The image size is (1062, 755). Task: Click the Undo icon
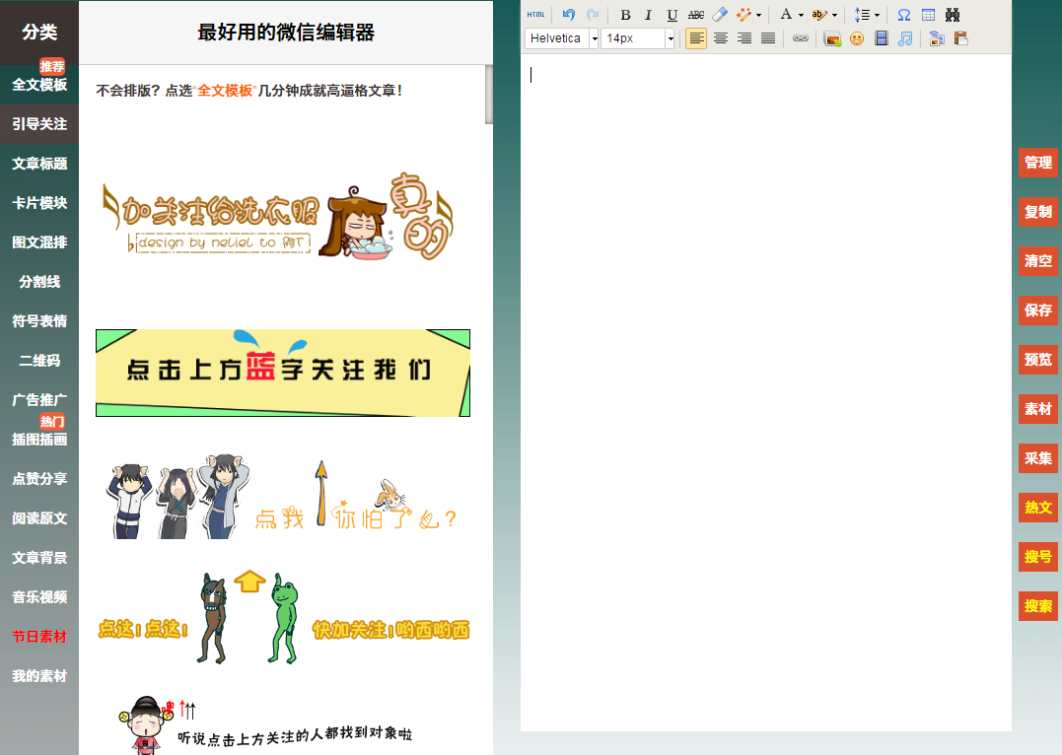pos(568,14)
